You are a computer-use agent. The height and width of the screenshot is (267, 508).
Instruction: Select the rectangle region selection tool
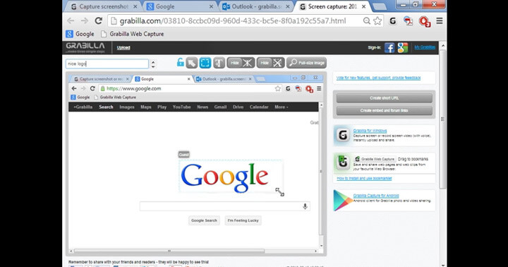pyautogui.click(x=205, y=63)
